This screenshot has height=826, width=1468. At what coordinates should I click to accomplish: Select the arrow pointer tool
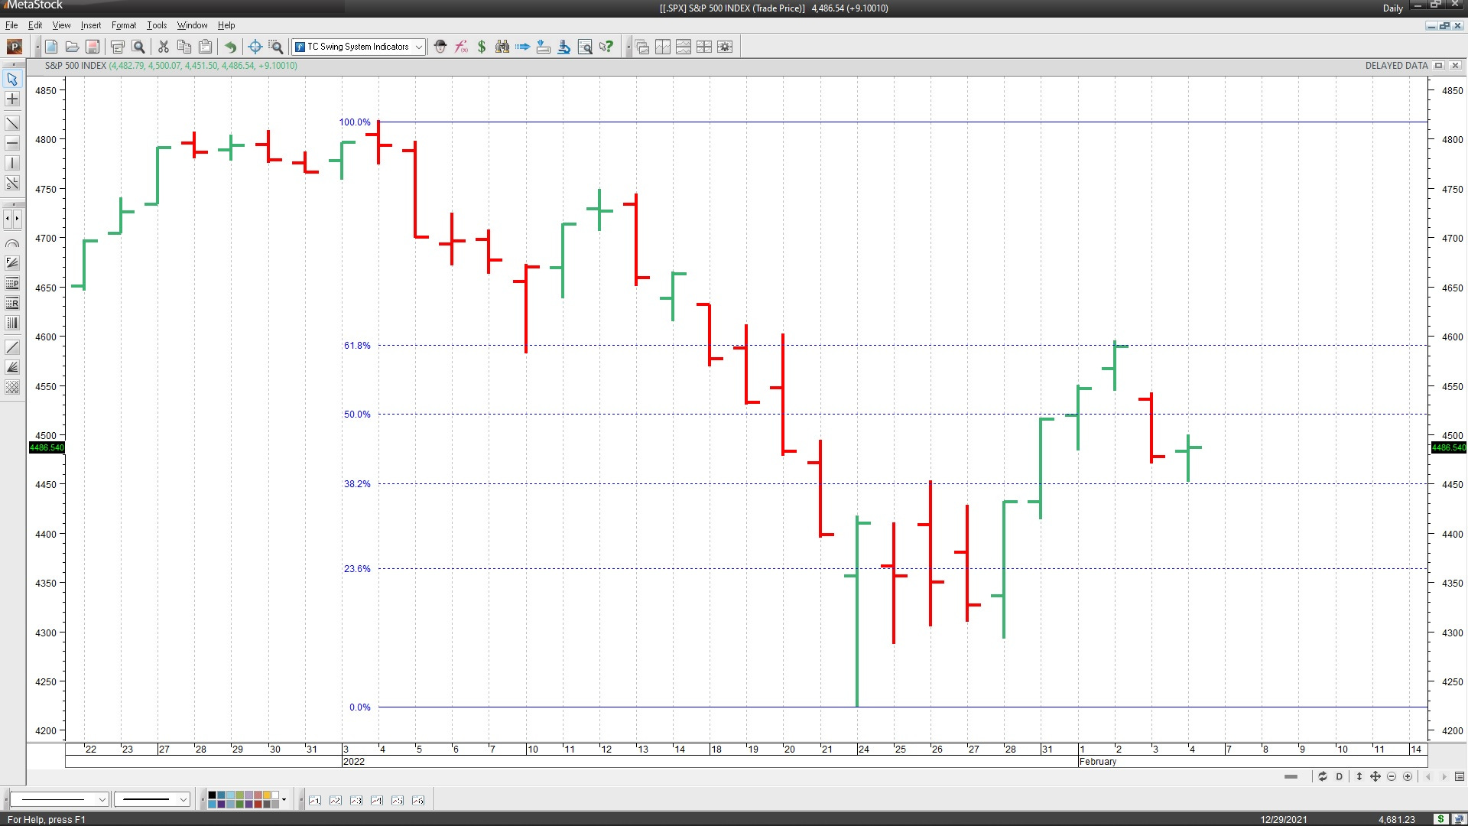[12, 79]
